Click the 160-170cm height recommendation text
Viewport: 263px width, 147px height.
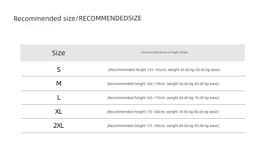coord(163,84)
